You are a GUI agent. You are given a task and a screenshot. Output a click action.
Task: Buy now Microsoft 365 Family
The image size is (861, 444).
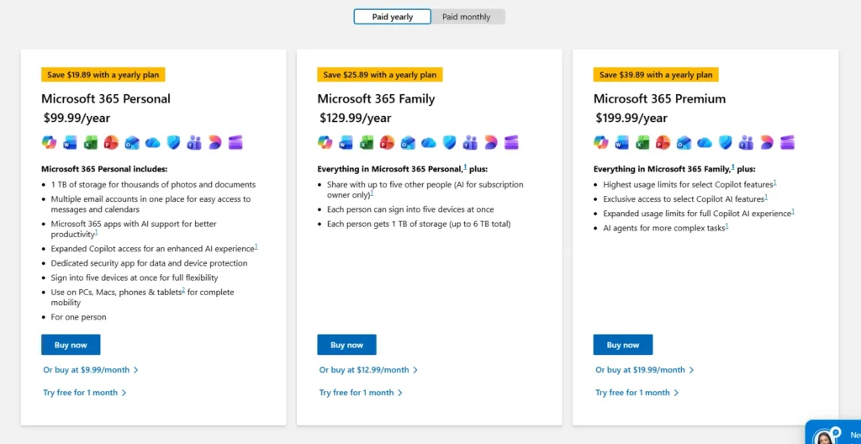click(x=347, y=345)
